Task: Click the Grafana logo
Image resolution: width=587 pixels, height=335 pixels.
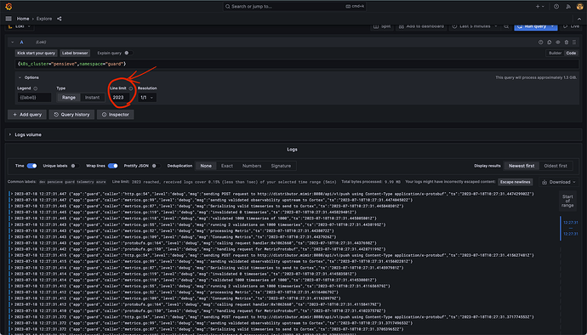Action: 9,6
